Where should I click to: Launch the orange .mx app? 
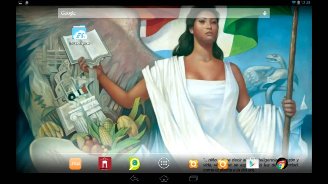(75, 164)
